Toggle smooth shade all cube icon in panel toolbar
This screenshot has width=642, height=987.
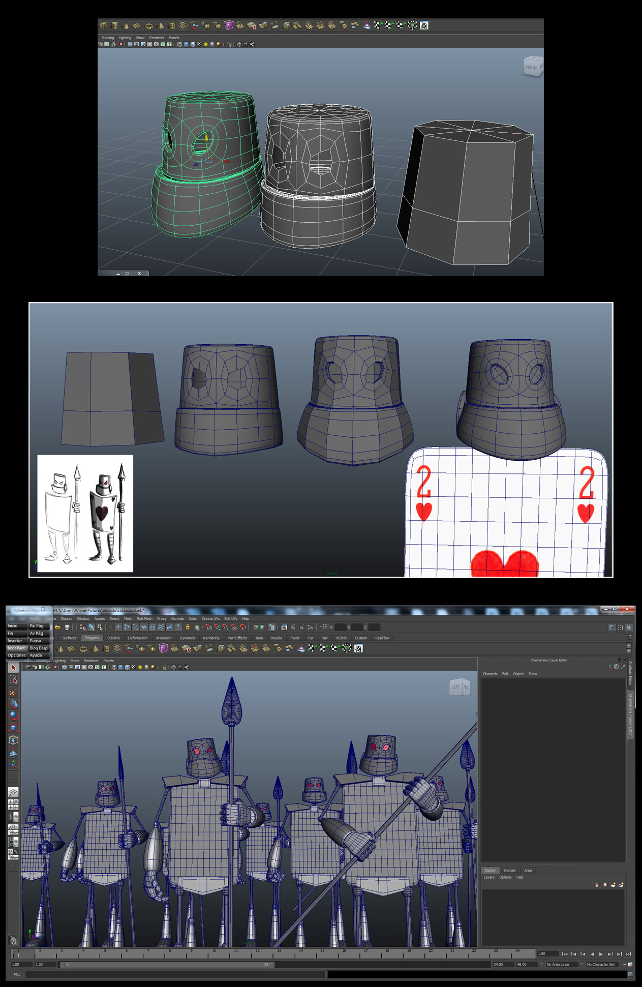(120, 667)
